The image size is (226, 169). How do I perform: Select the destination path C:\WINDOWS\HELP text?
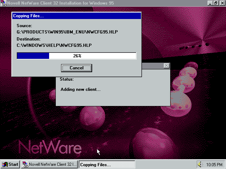click(x=54, y=45)
